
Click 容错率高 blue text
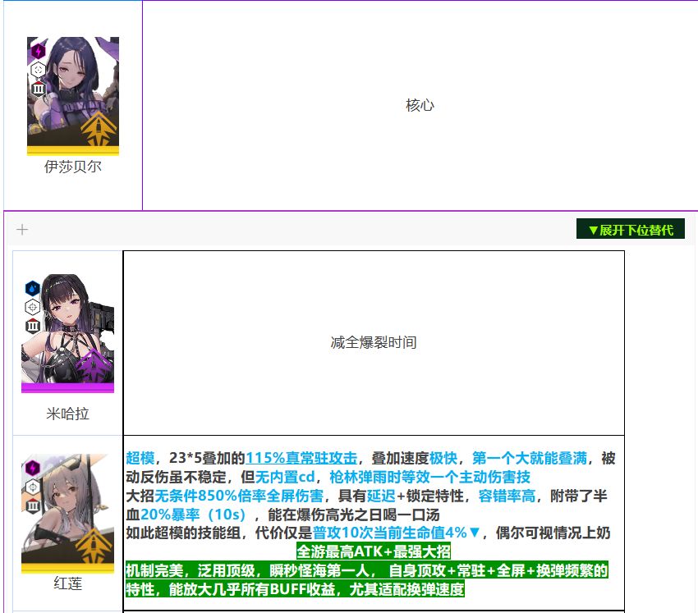pos(507,496)
